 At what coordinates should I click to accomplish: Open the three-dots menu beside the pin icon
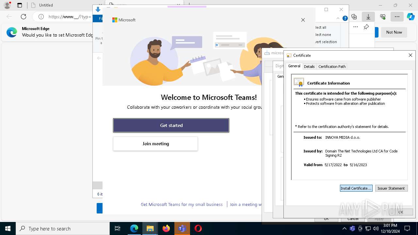[x=356, y=27]
